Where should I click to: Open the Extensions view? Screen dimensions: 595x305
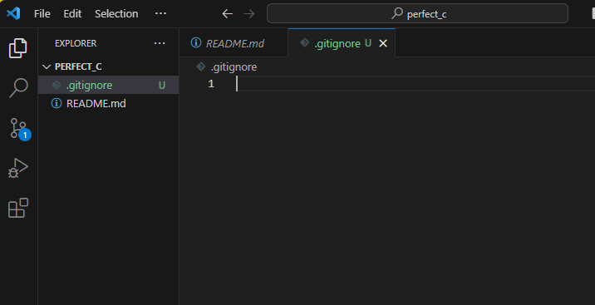(x=18, y=208)
